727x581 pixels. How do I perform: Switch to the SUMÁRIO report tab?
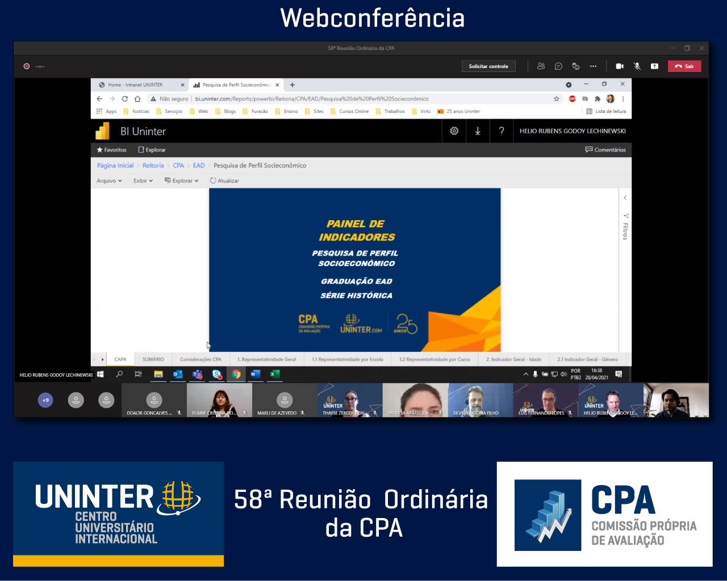click(153, 360)
